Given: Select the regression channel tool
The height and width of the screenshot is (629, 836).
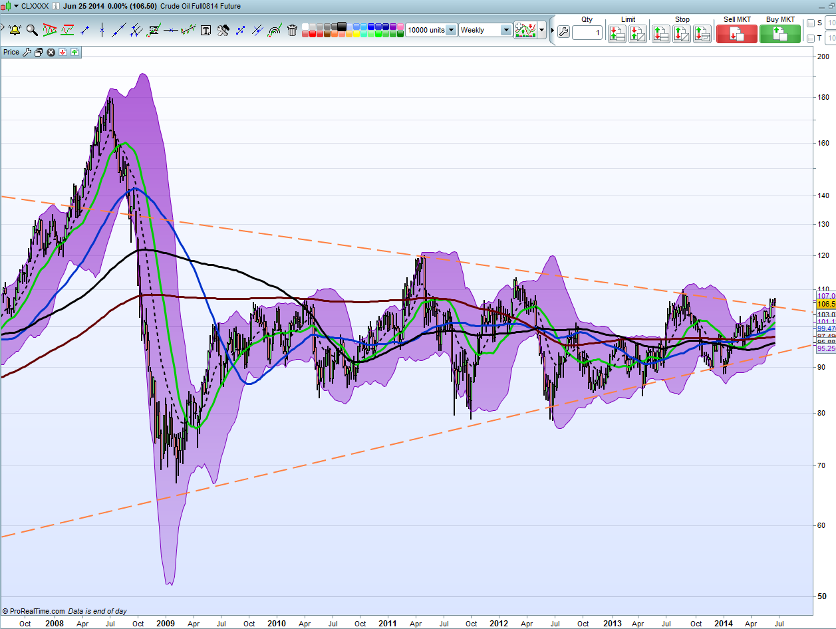Looking at the screenshot, I should 188,30.
